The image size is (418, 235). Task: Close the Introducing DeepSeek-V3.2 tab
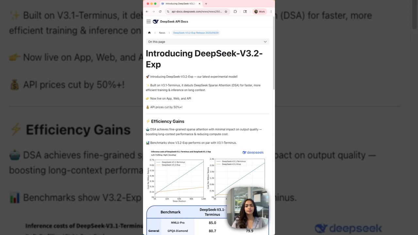click(200, 4)
